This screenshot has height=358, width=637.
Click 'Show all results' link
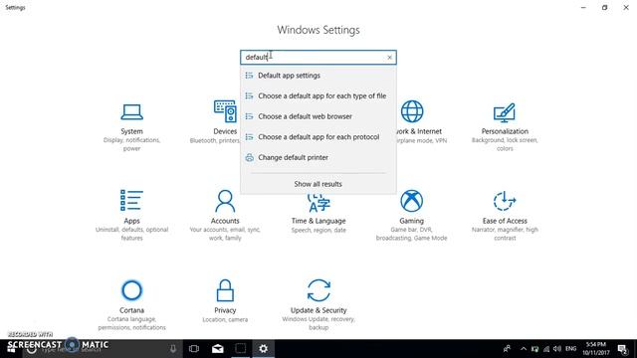pyautogui.click(x=318, y=184)
